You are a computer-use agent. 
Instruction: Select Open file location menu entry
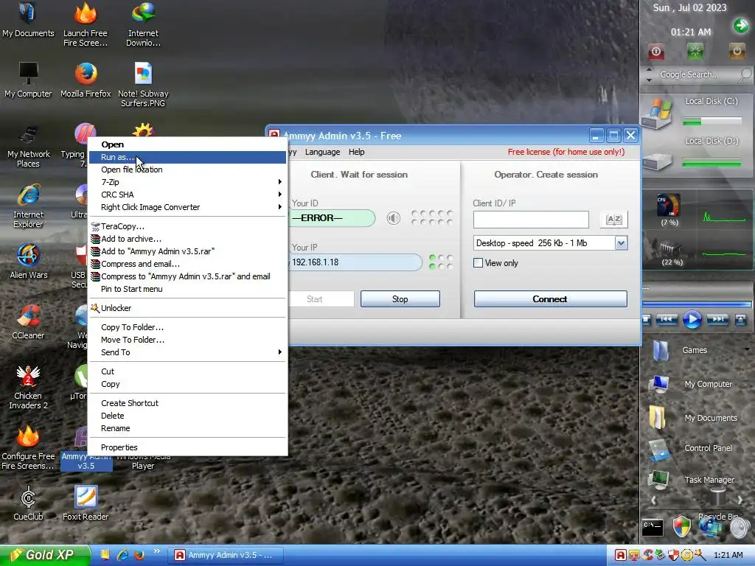click(188, 170)
